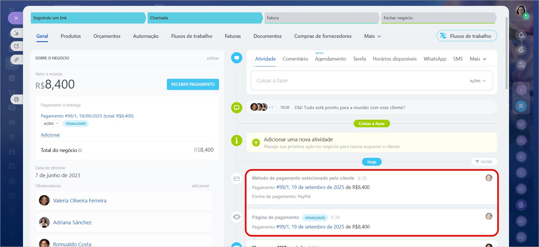Click the green info timeline icon
Screen dimensions: 539x247
pos(237,140)
